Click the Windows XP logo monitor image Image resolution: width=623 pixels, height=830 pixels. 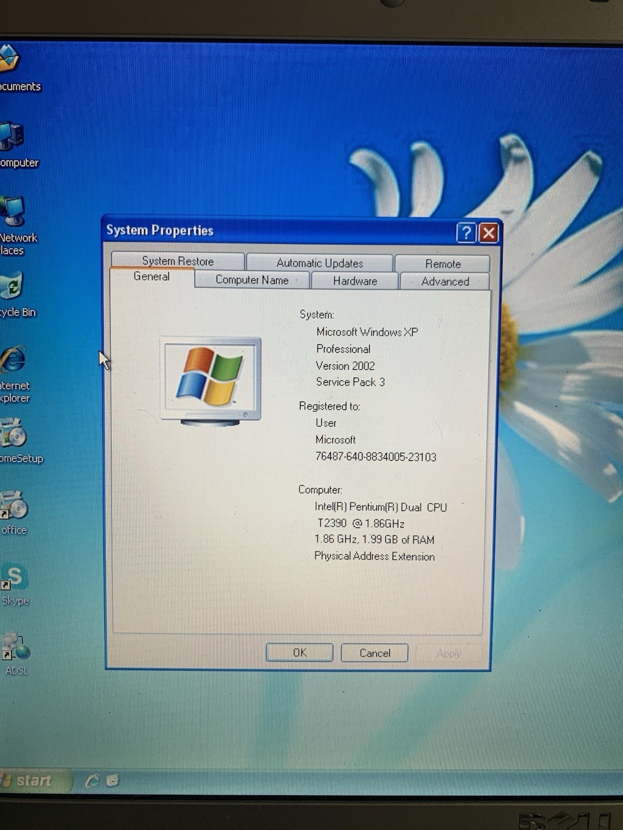[x=211, y=381]
